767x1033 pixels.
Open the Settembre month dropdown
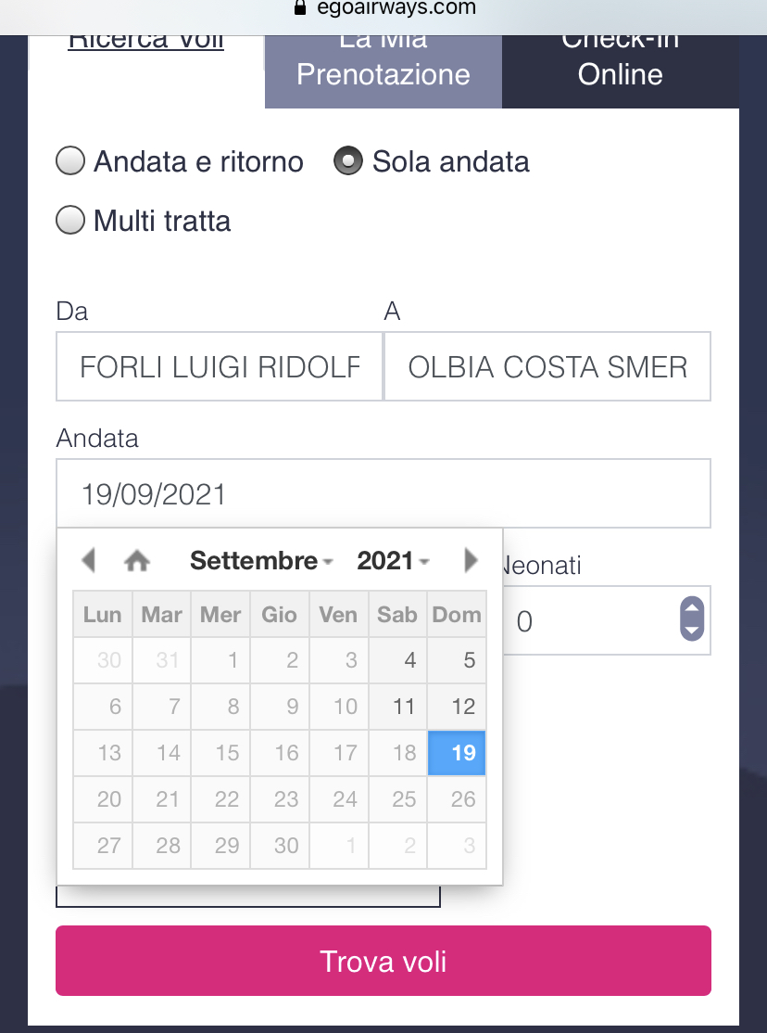[x=261, y=560]
